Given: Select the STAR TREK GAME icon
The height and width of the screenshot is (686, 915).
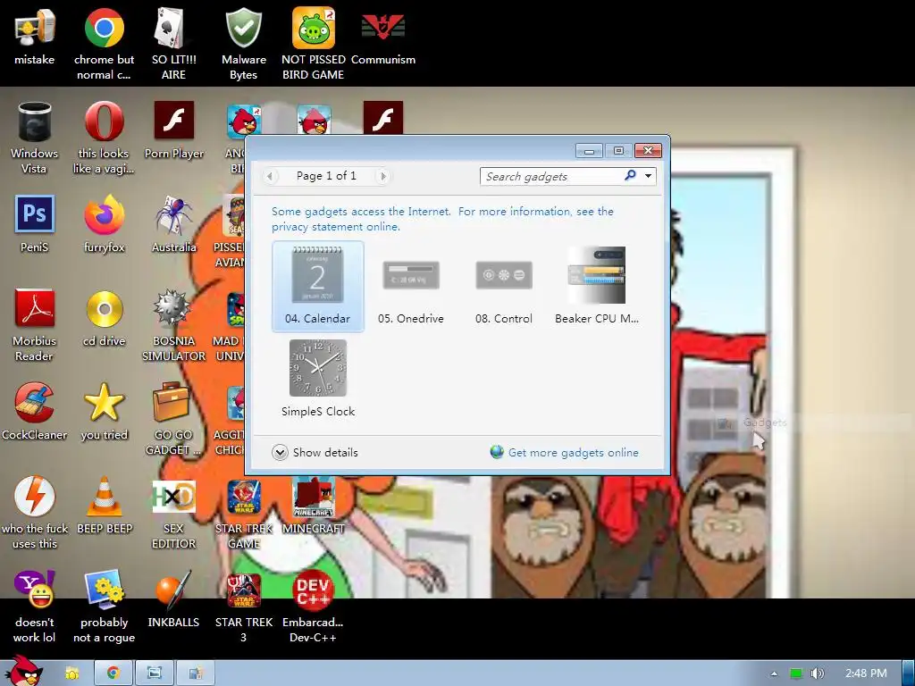Looking at the screenshot, I should coord(243,514).
